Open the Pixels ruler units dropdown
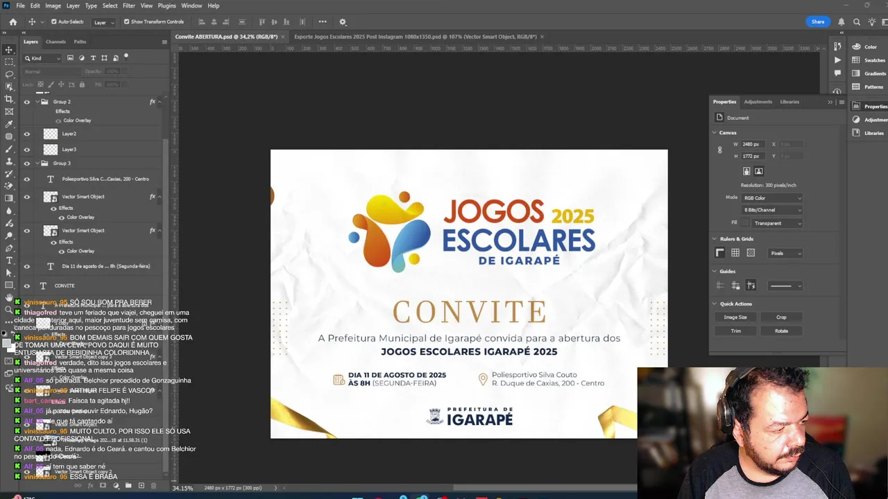This screenshot has width=888, height=499. click(x=785, y=254)
